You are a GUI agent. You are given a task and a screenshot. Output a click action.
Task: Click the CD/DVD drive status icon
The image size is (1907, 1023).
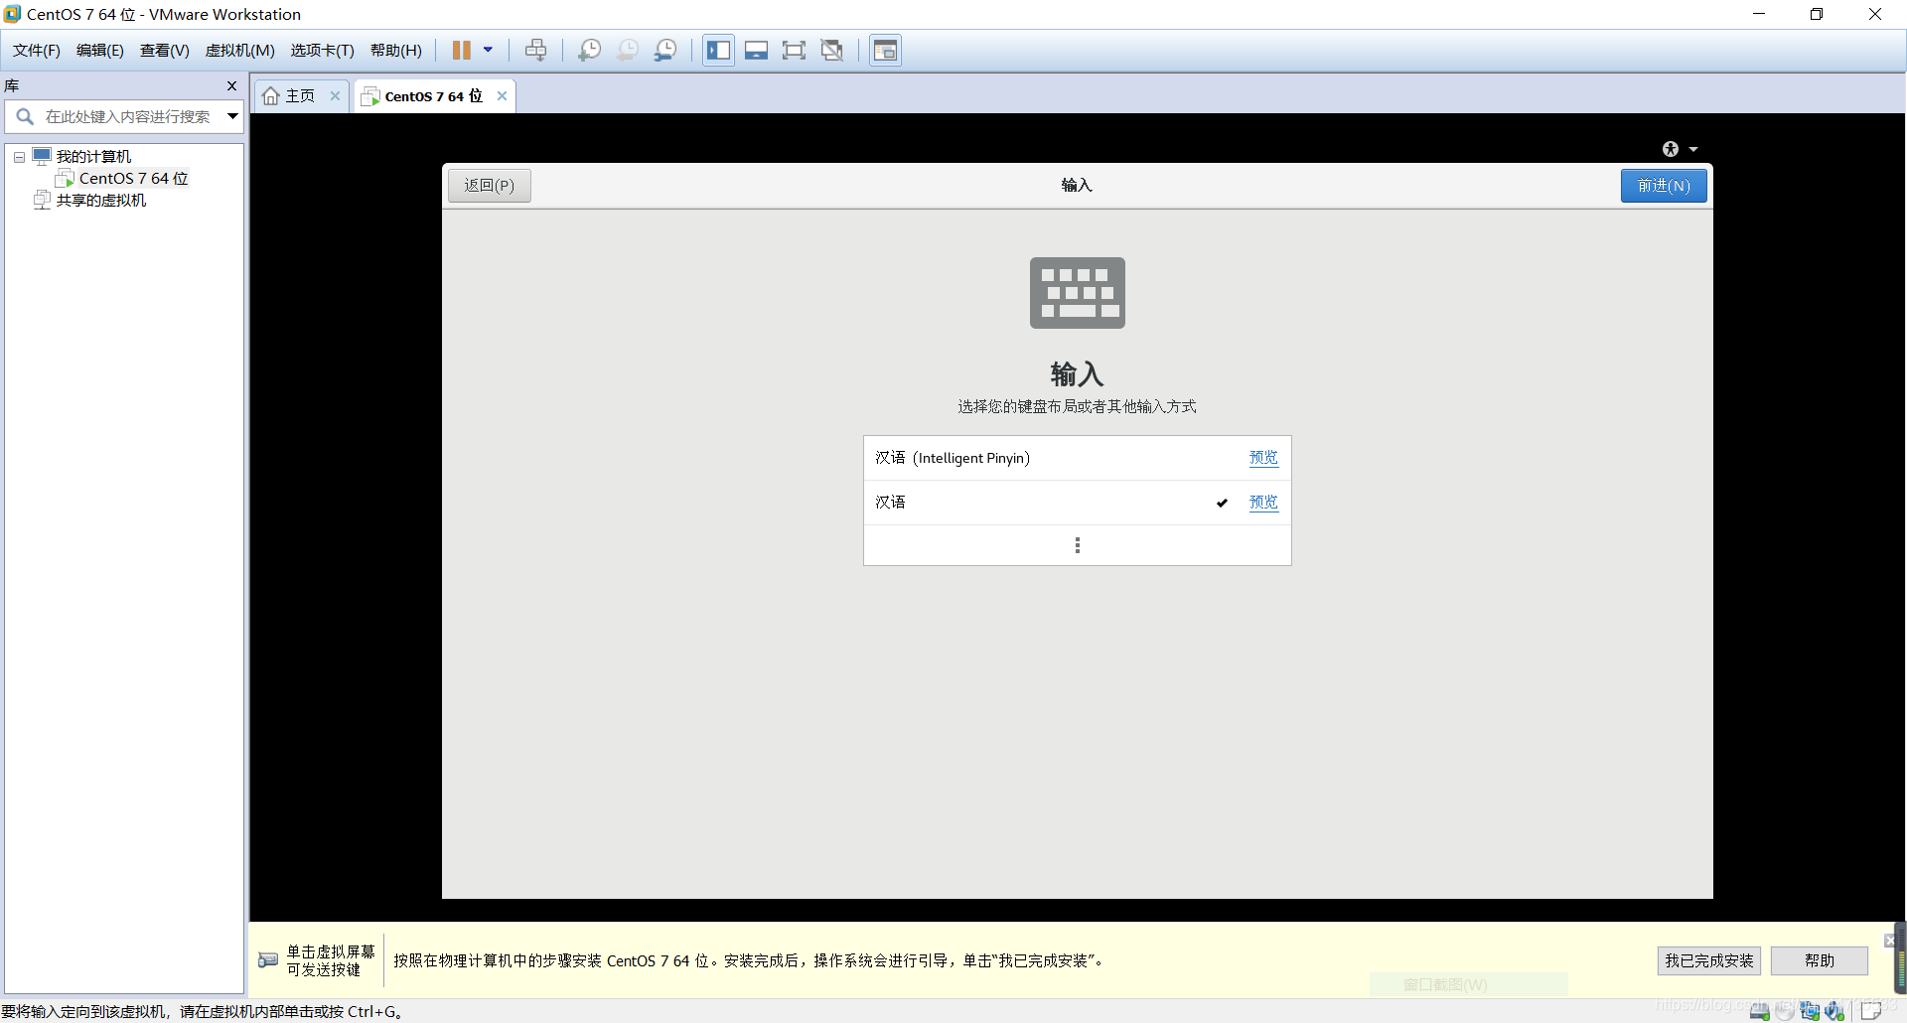(1785, 1011)
